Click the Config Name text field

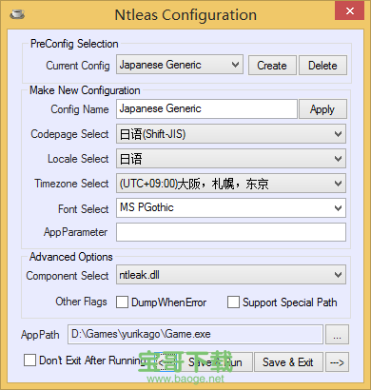click(206, 108)
